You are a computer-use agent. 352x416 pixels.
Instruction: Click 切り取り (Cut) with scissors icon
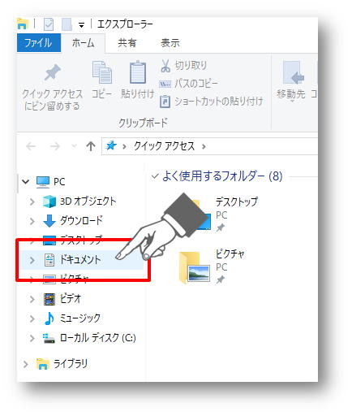184,66
